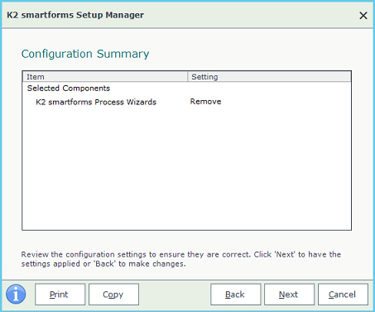Copy the configuration summary
The height and width of the screenshot is (312, 375).
[113, 295]
